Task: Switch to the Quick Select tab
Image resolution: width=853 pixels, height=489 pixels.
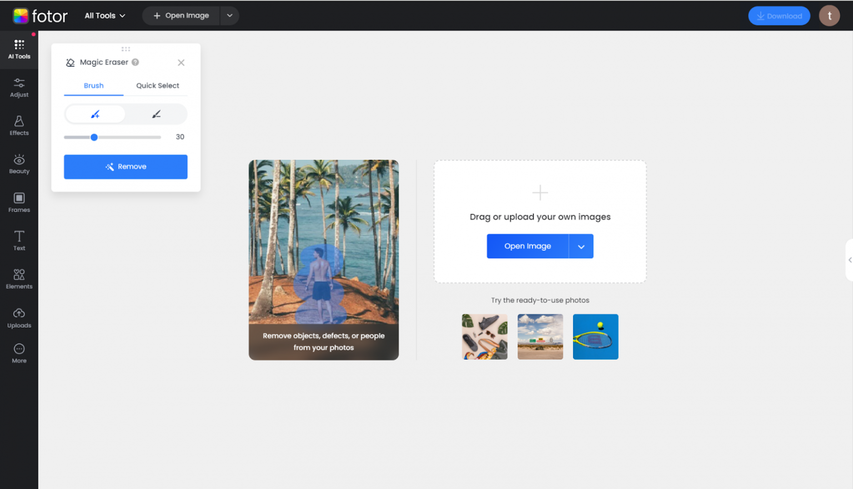Action: (157, 85)
